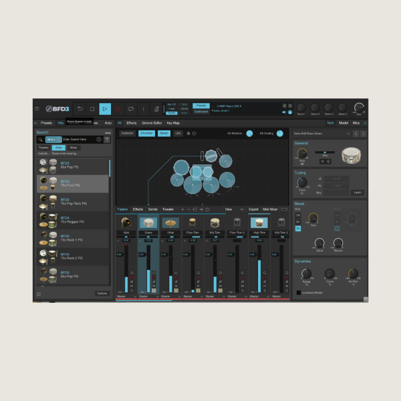The width and height of the screenshot is (401, 401).
Task: Click the mixer power icon
Action: (x=207, y=209)
